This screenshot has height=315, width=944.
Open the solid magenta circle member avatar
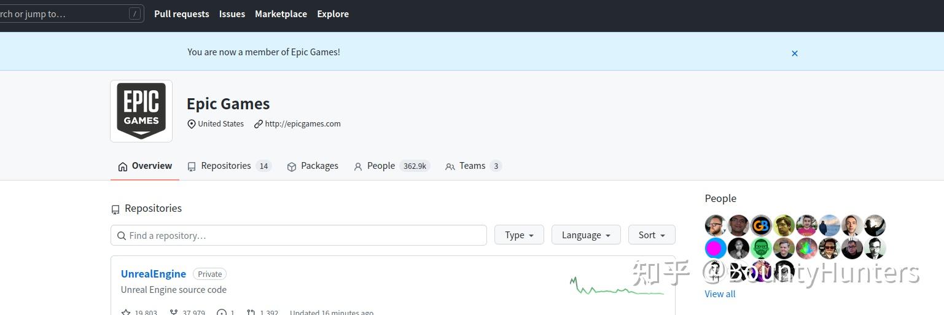point(716,249)
